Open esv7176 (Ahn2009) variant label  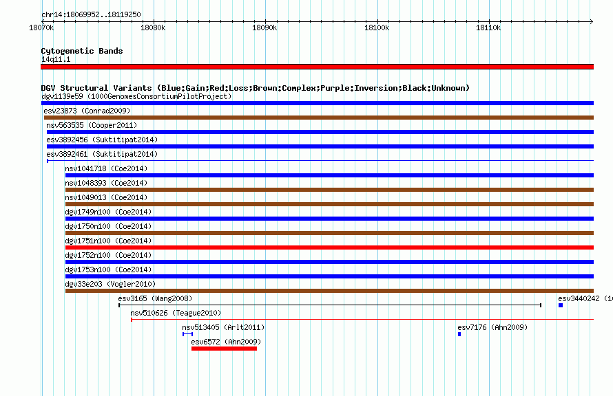point(492,327)
